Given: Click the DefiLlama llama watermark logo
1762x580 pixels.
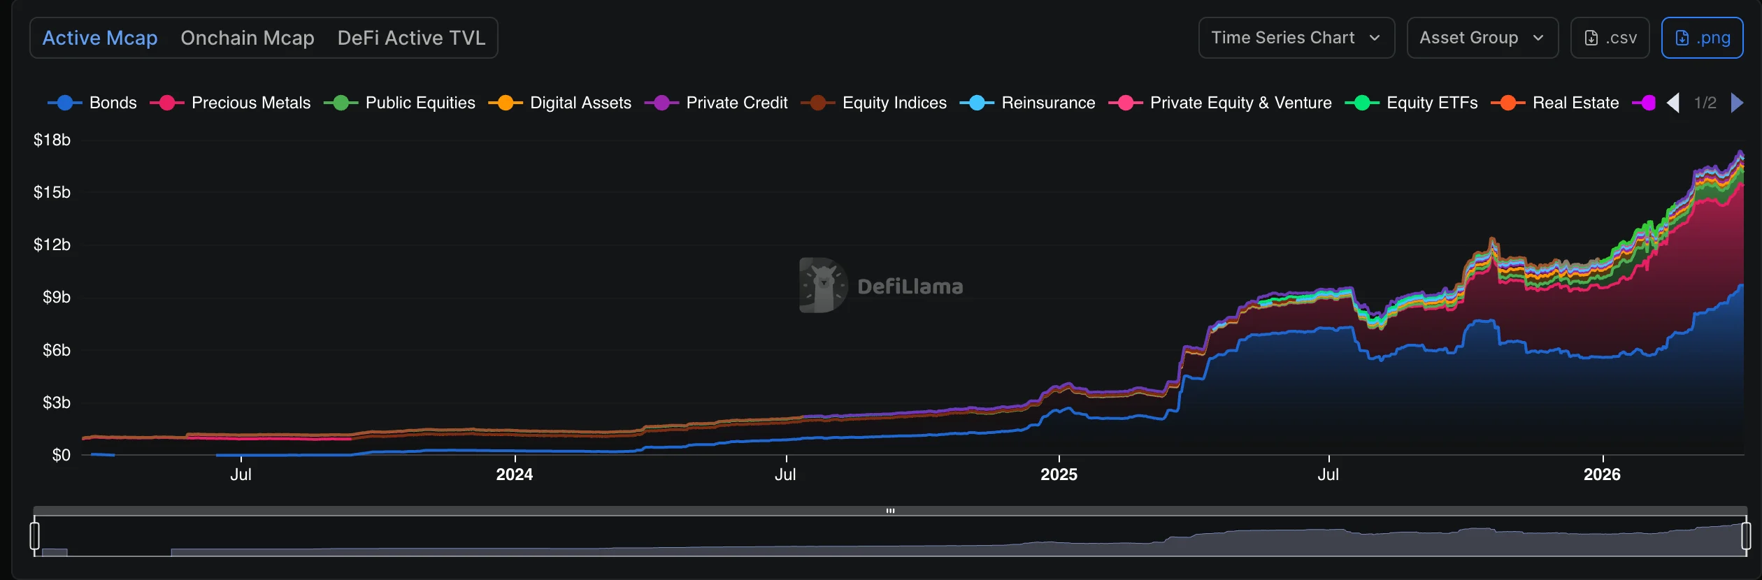Looking at the screenshot, I should click(x=824, y=285).
